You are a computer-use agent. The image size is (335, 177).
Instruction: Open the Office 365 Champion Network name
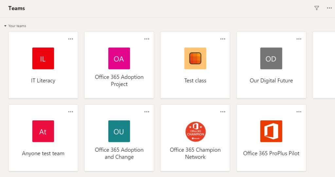[x=195, y=153]
